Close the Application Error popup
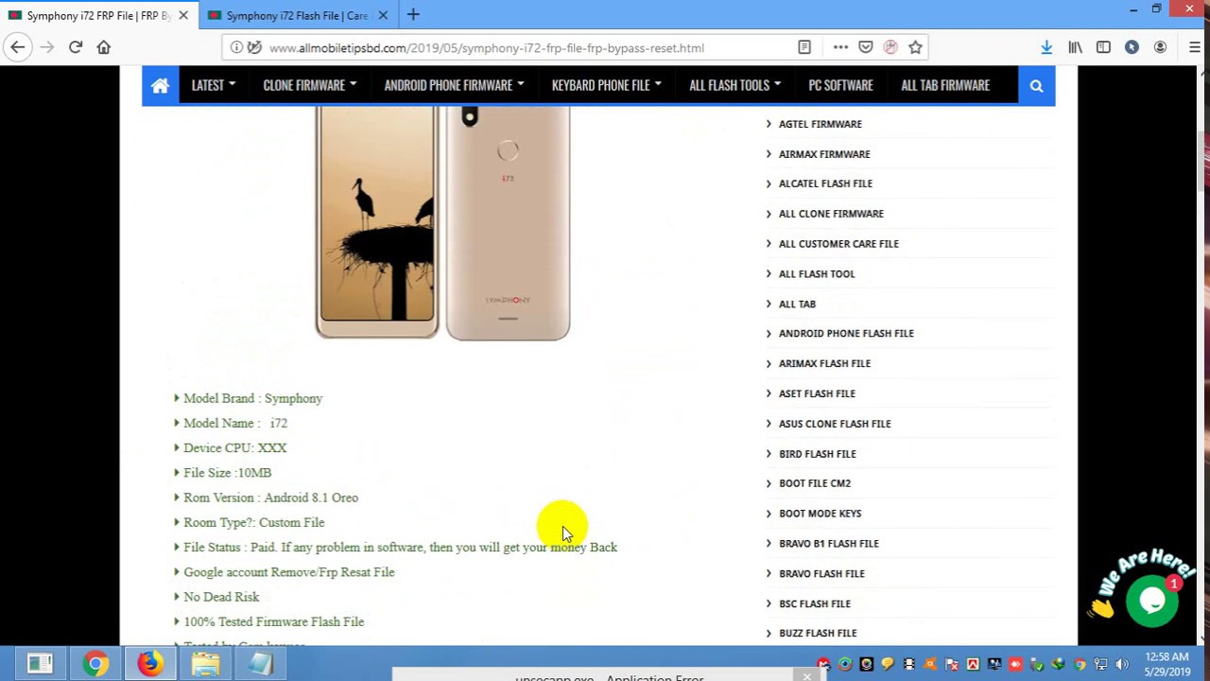Image resolution: width=1210 pixels, height=681 pixels. 806,676
